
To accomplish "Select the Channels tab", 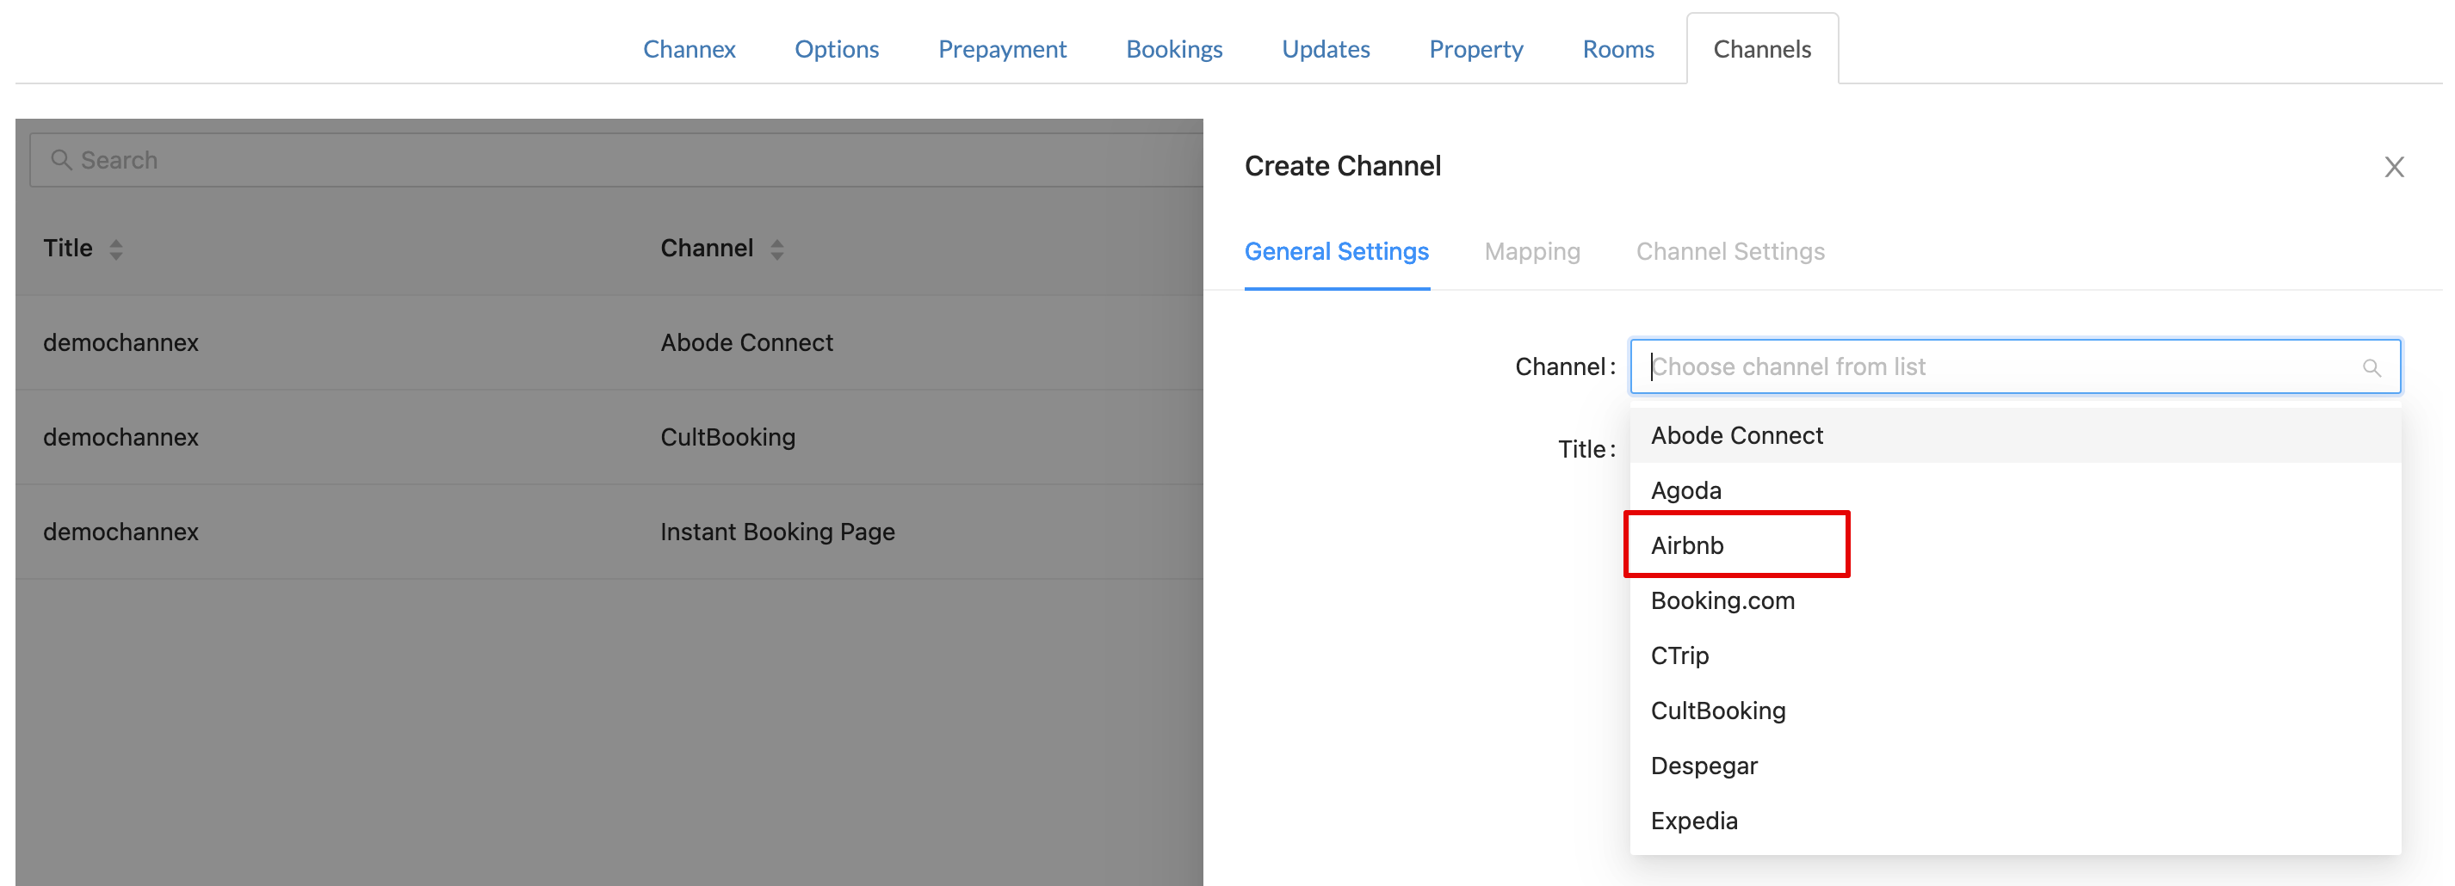I will tap(1761, 48).
